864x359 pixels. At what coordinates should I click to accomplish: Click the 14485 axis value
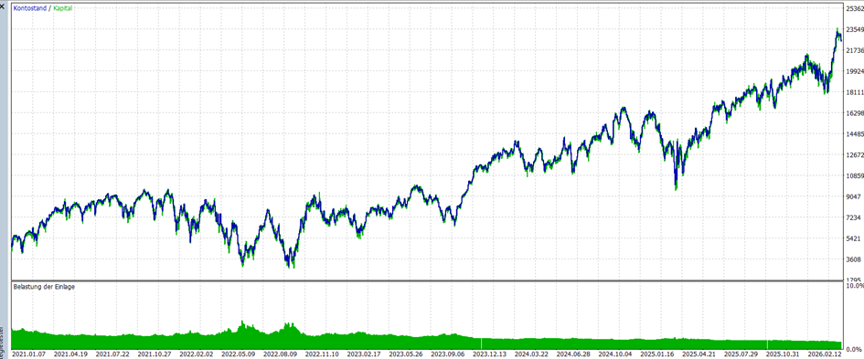pyautogui.click(x=854, y=134)
